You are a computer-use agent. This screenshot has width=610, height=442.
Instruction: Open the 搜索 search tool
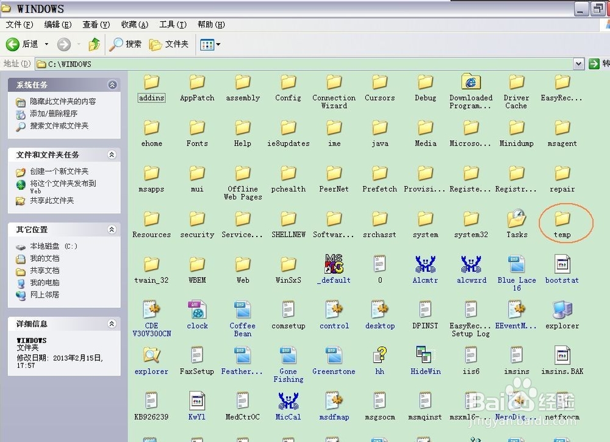click(125, 45)
